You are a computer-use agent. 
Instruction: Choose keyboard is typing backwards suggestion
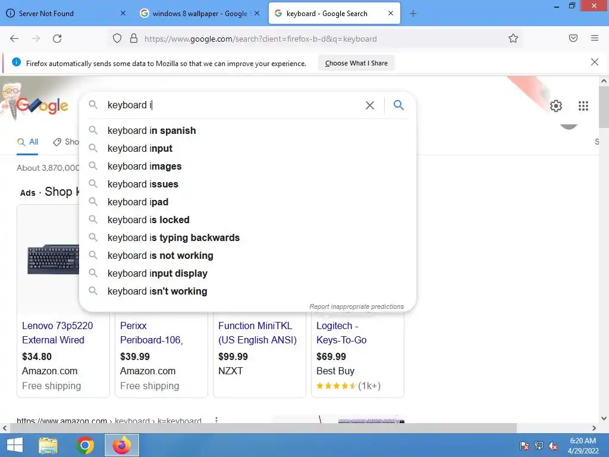click(247, 238)
